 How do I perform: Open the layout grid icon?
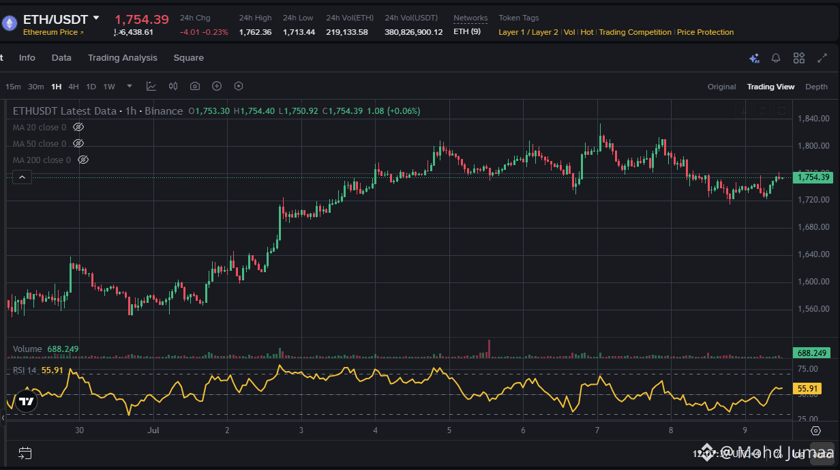799,59
